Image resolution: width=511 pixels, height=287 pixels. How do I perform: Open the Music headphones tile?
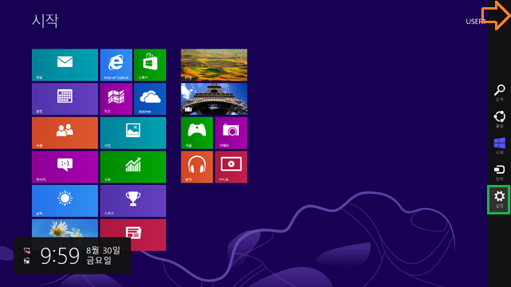(197, 167)
